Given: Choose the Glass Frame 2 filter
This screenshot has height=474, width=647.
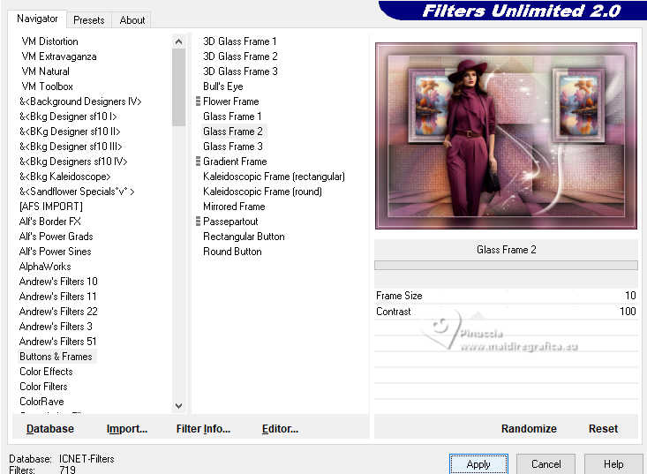Looking at the screenshot, I should [233, 132].
